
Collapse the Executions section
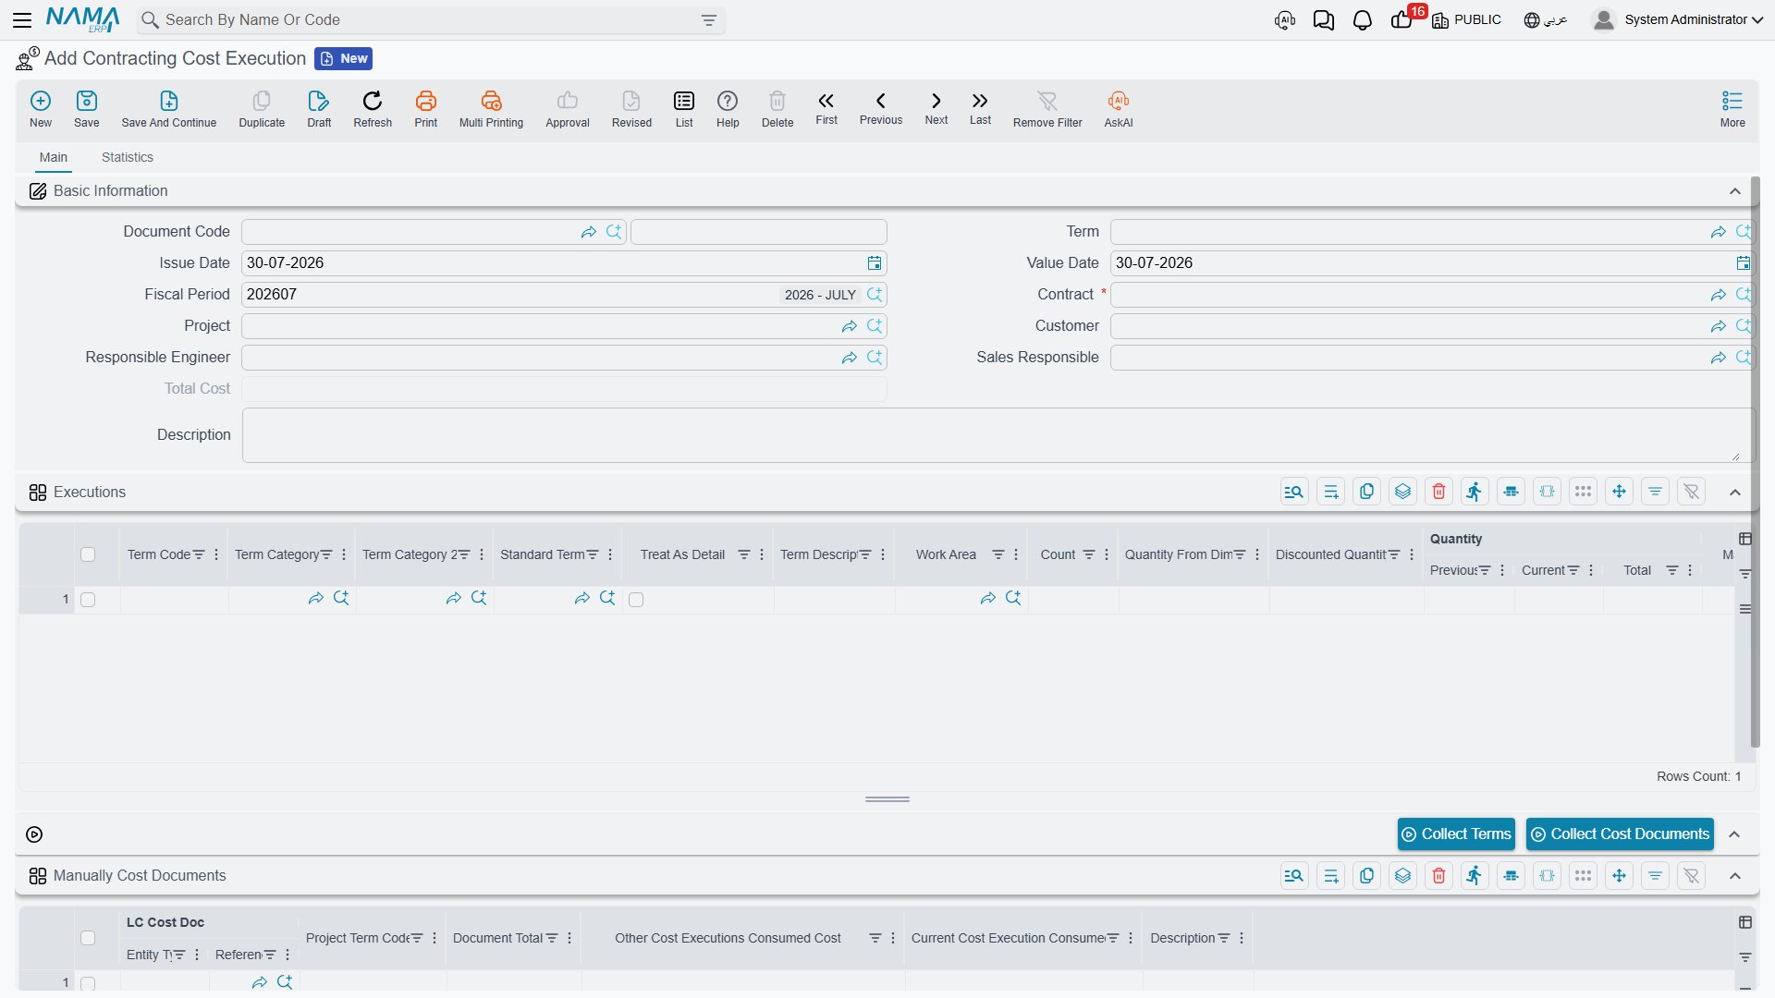[x=1735, y=493]
